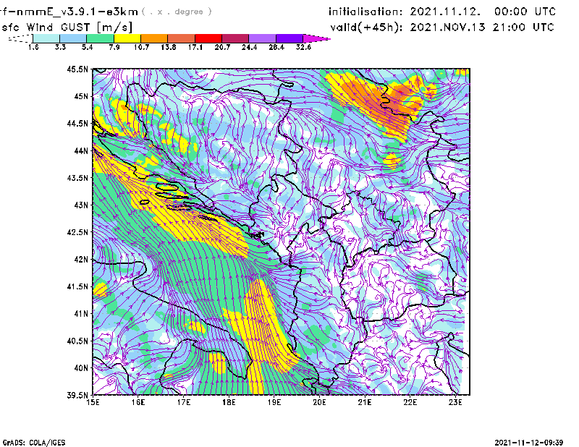Click the light blue 3.3–5.4 legend swatch

click(73, 38)
